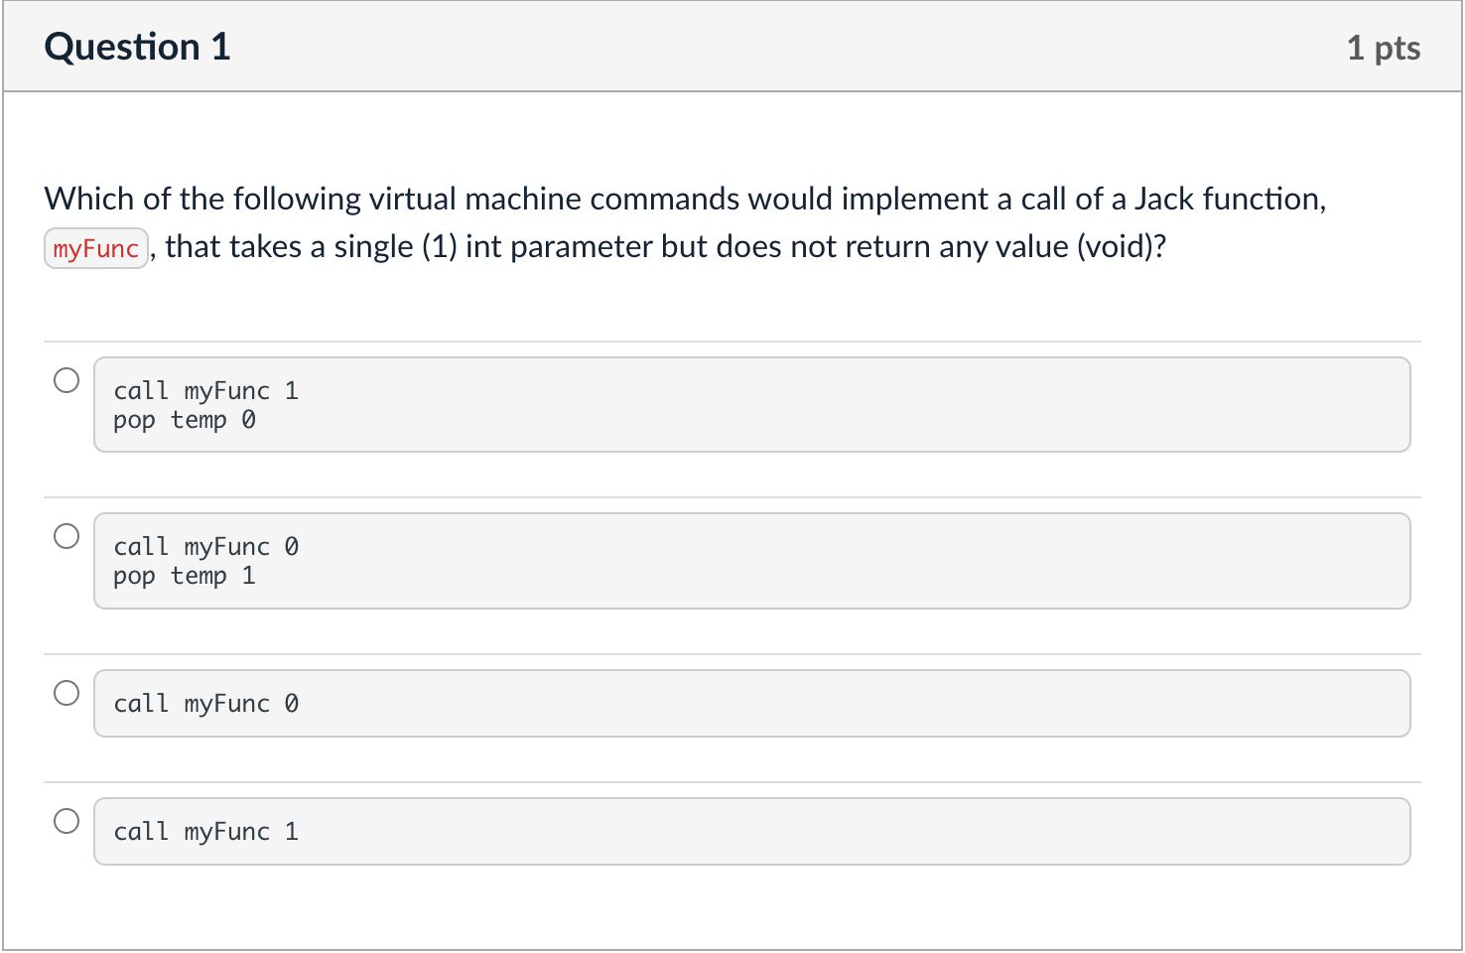
Task: Click the fourth answer box 'call myFunc 1'
Action: tap(751, 831)
